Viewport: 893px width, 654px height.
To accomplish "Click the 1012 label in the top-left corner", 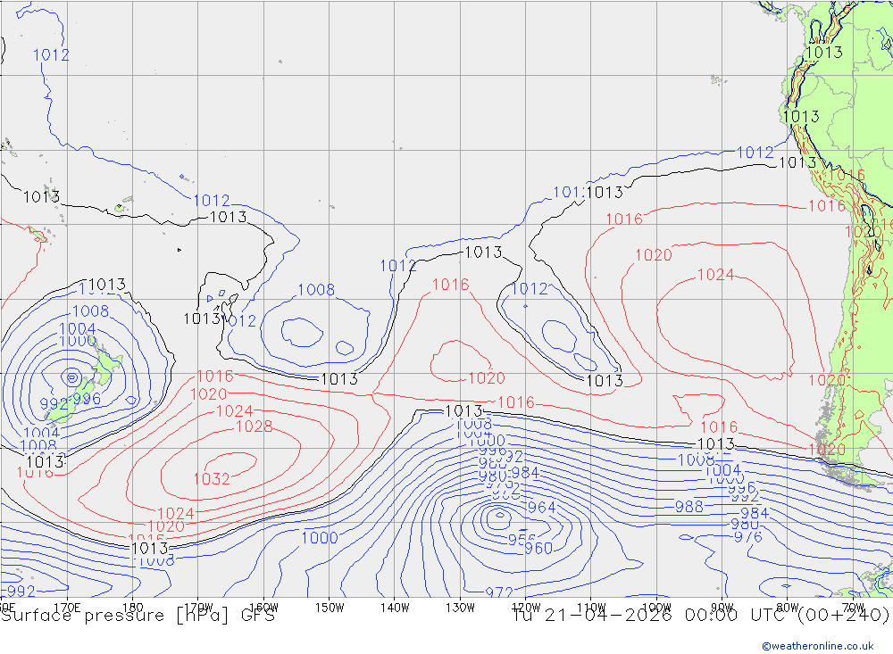I will click(x=51, y=55).
